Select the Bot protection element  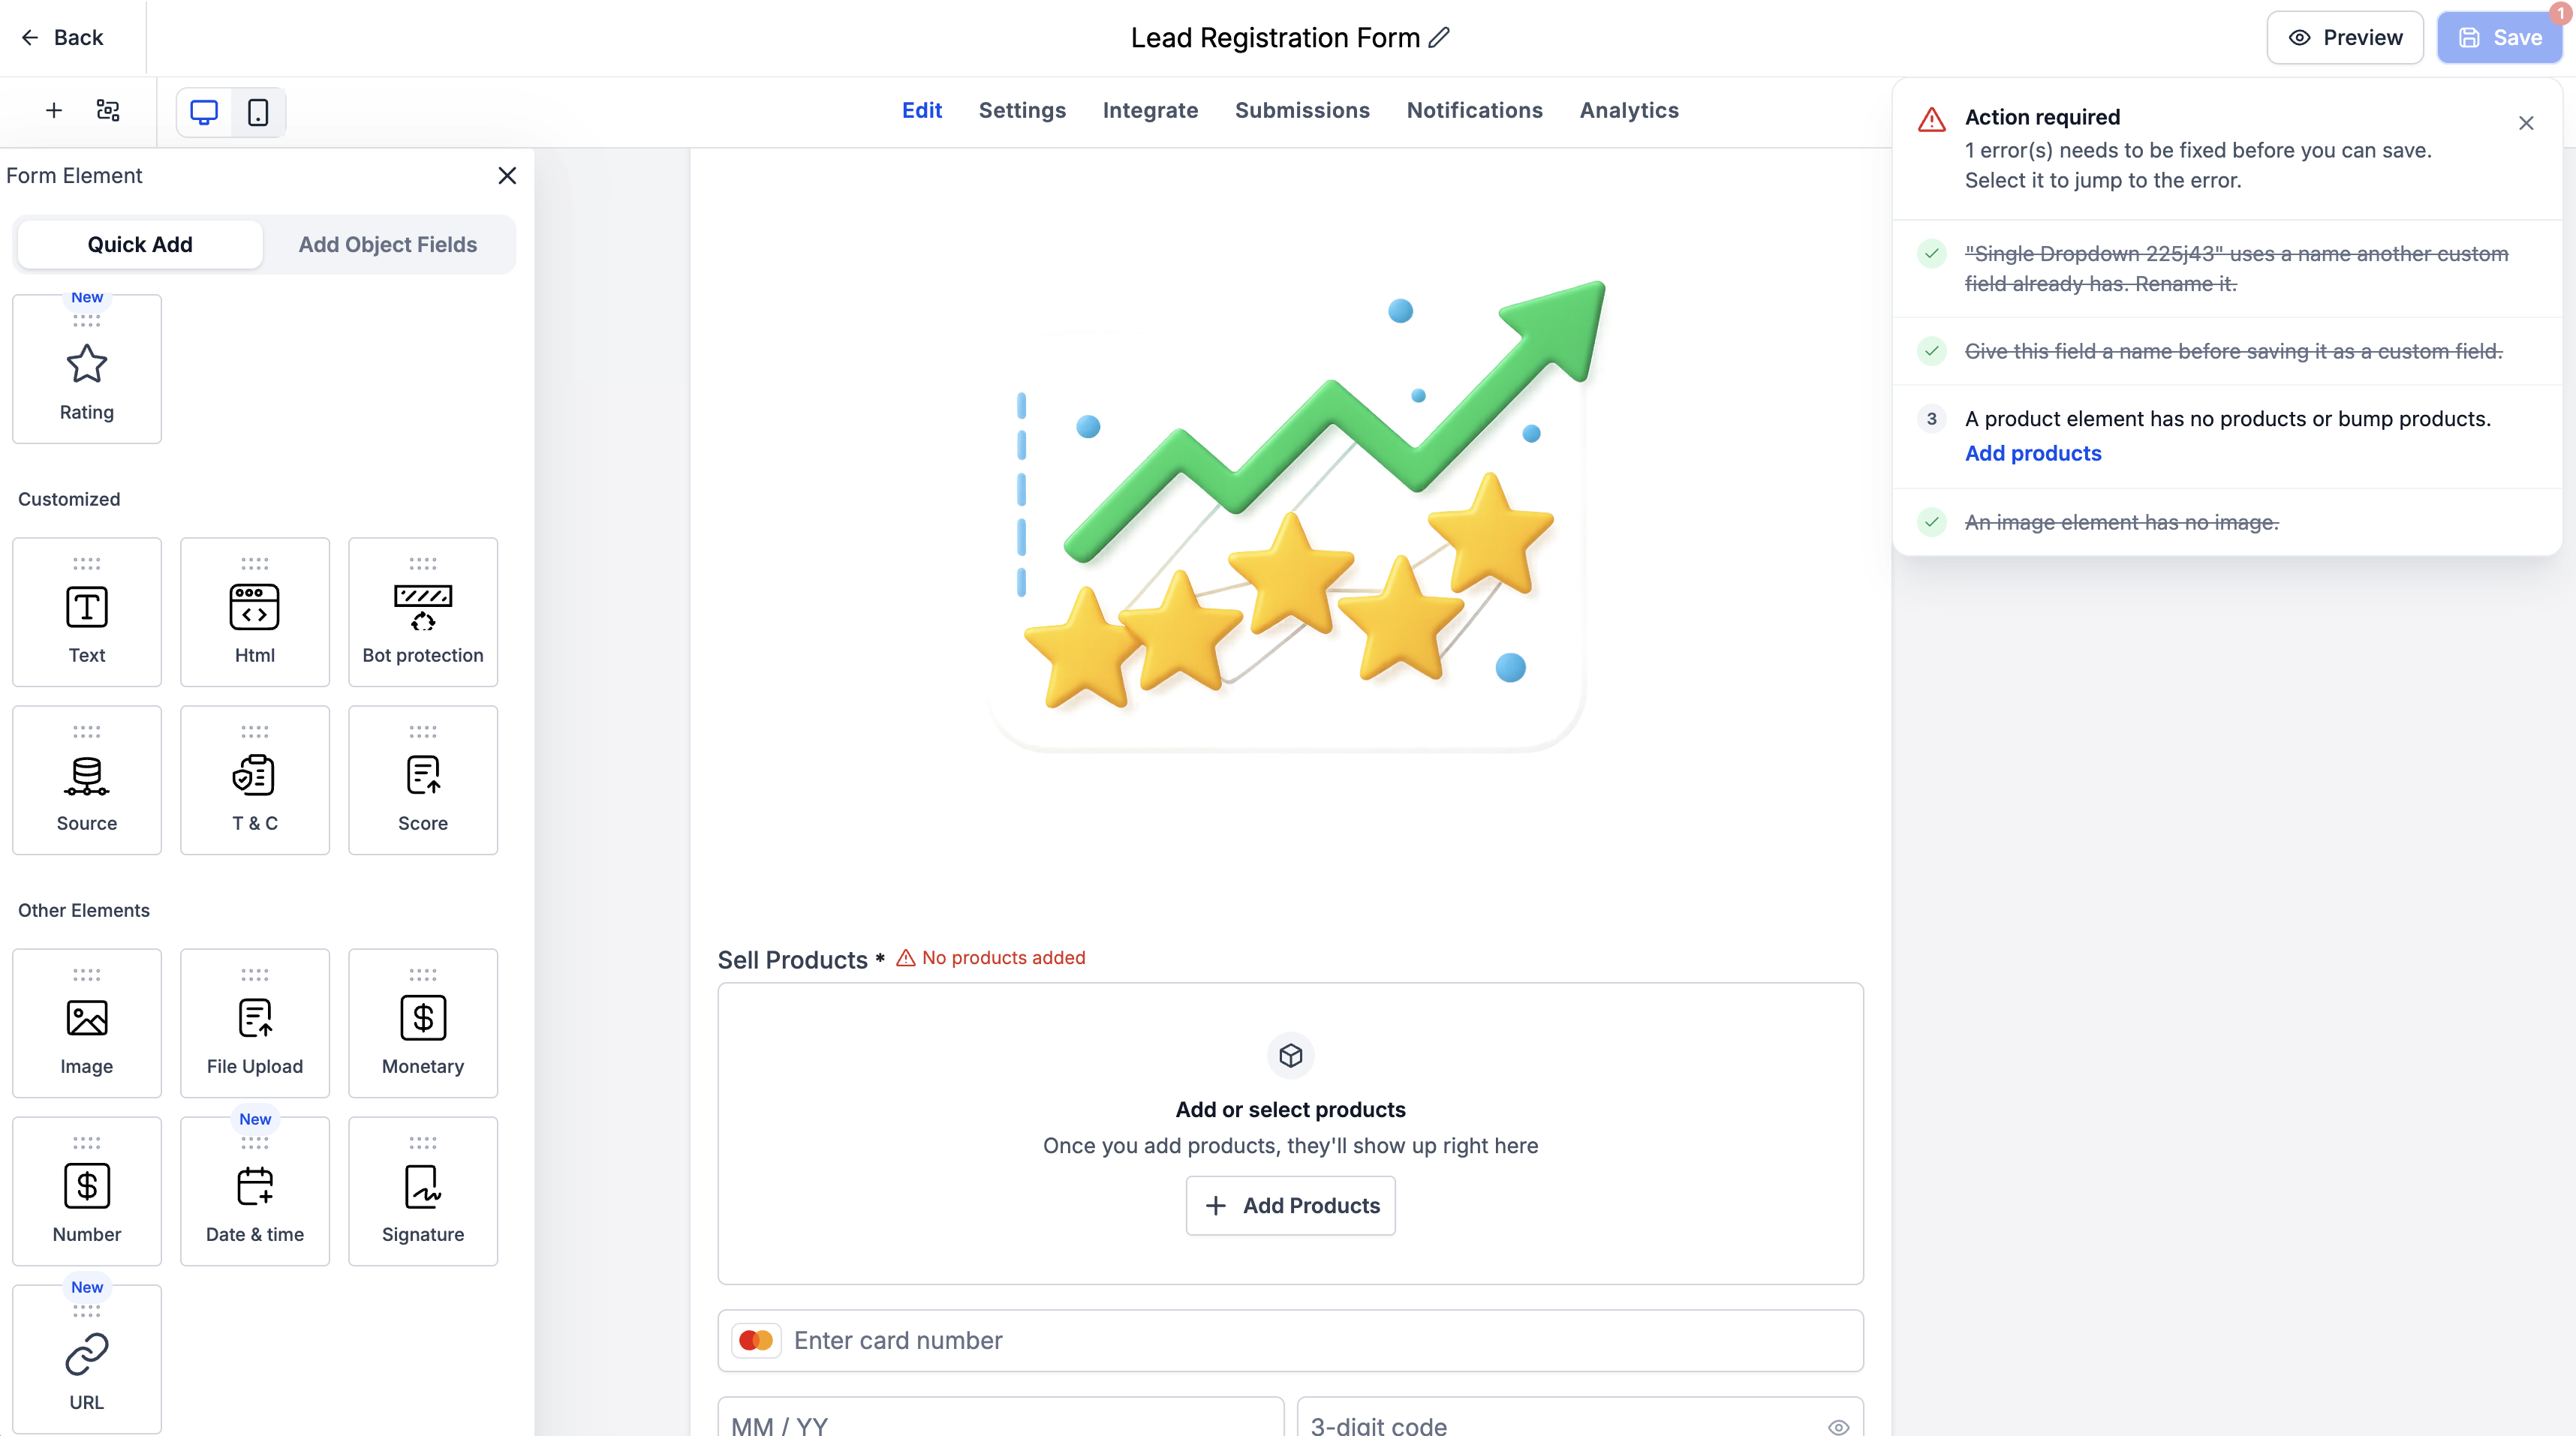pos(423,611)
